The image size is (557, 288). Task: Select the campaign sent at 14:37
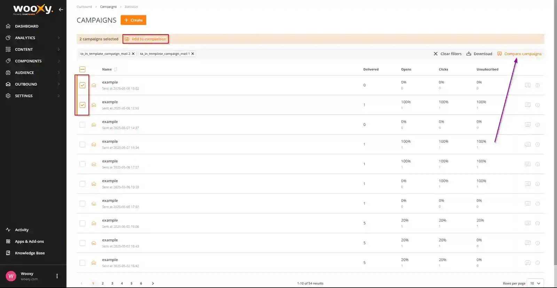pyautogui.click(x=83, y=125)
